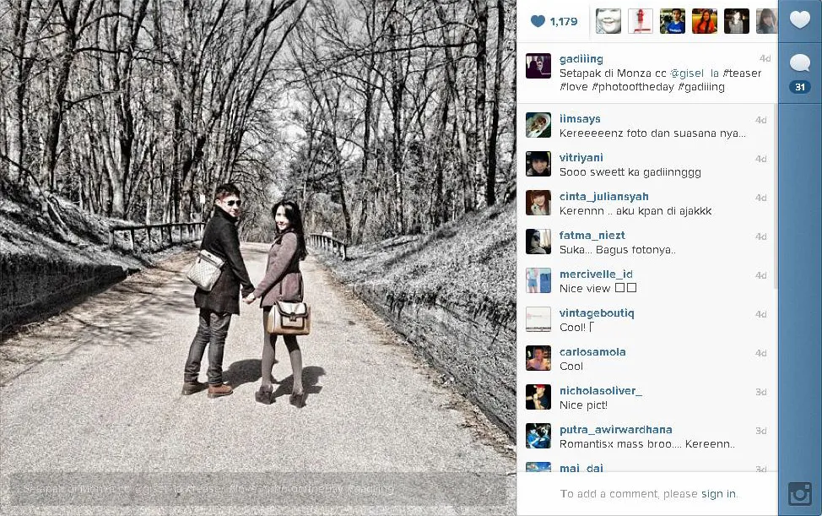The image size is (822, 516).
Task: Open gadiiing's profile avatar
Action: coord(538,66)
